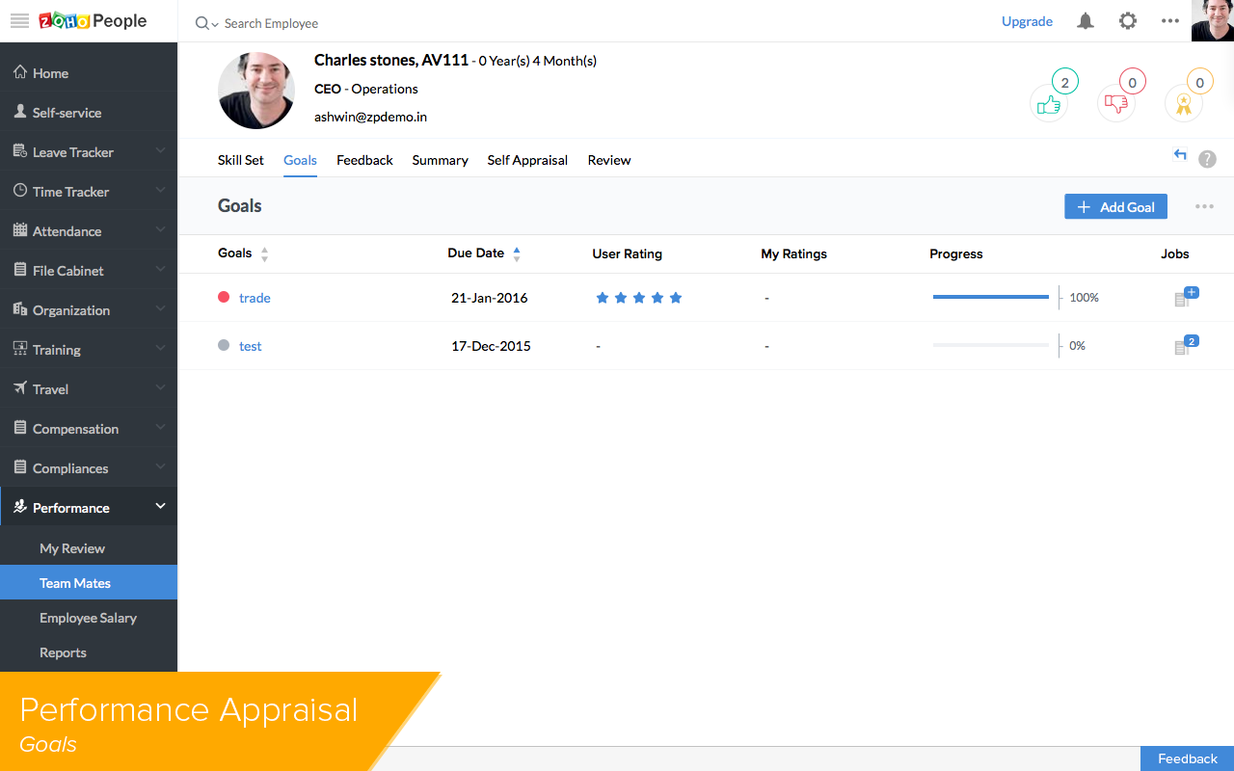Expand the Training chevron
Screen dimensions: 1234x771
point(160,348)
